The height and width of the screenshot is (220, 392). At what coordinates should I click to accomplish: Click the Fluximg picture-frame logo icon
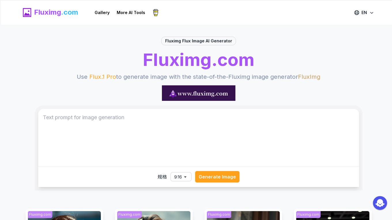pyautogui.click(x=27, y=12)
